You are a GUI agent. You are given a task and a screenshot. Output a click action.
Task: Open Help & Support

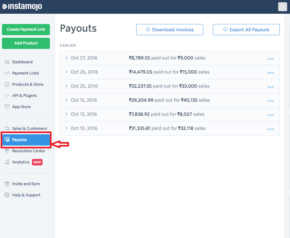[26, 195]
